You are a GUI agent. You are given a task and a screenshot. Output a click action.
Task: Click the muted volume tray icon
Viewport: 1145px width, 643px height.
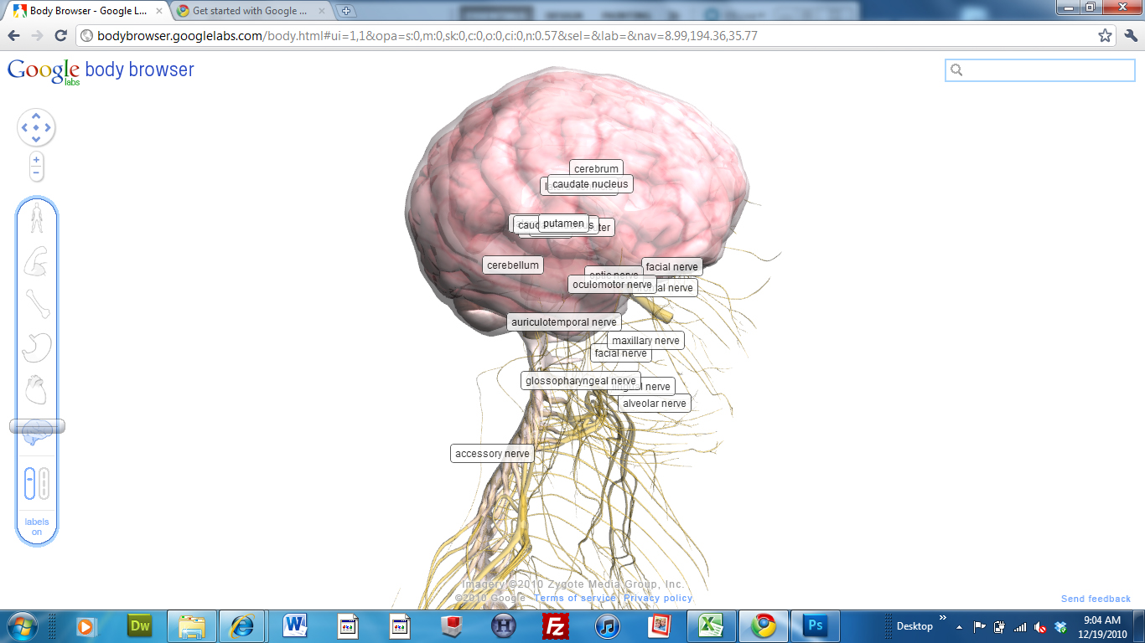pyautogui.click(x=1040, y=626)
